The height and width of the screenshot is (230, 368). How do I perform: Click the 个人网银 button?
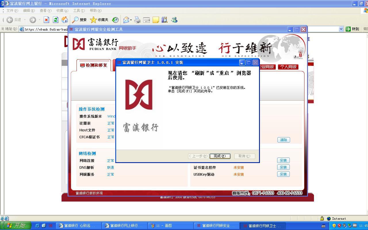coord(288,67)
